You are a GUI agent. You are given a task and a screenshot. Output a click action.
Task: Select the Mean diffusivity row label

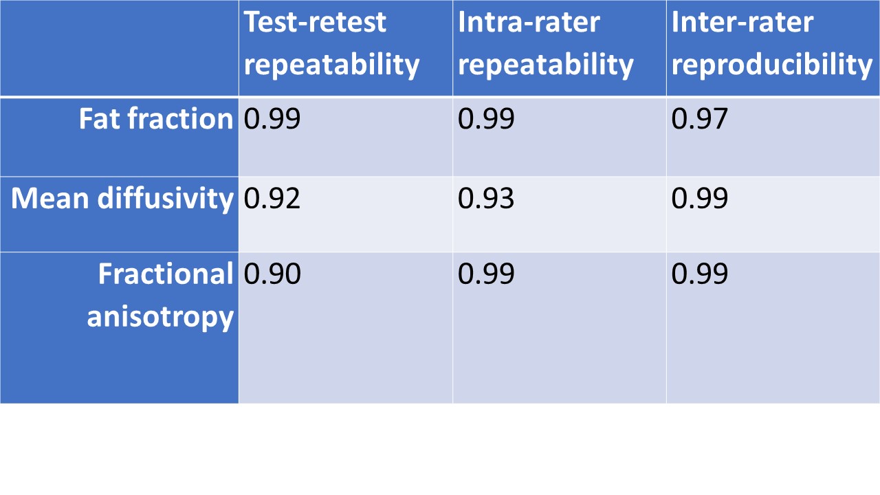coord(122,199)
